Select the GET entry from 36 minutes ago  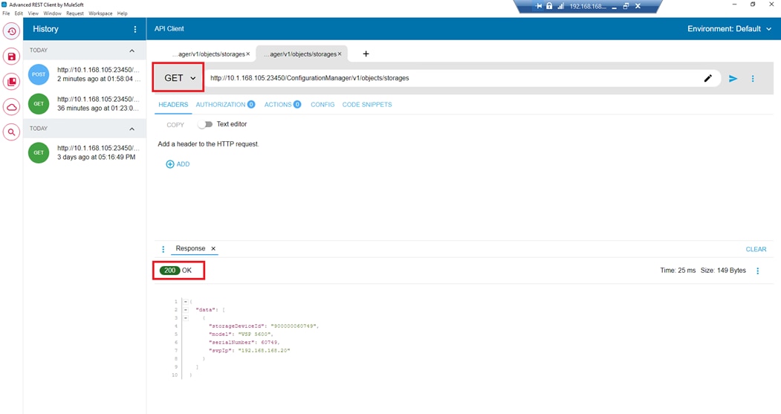pos(85,103)
